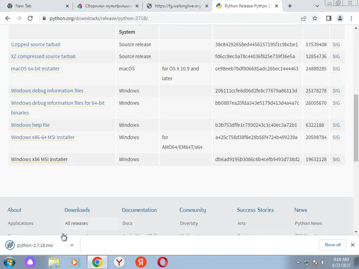Close the Python Release tab

click(x=277, y=6)
